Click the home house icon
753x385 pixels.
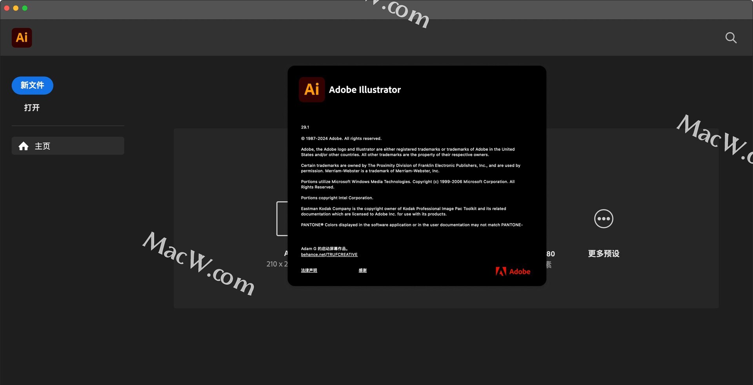[24, 146]
